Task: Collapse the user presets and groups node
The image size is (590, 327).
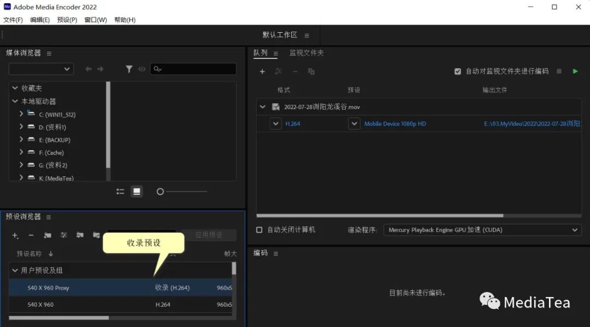Action: pos(15,270)
